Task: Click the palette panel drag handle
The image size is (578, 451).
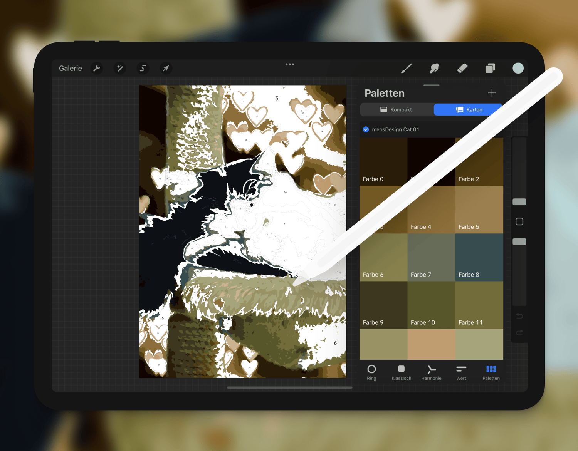Action: click(431, 85)
